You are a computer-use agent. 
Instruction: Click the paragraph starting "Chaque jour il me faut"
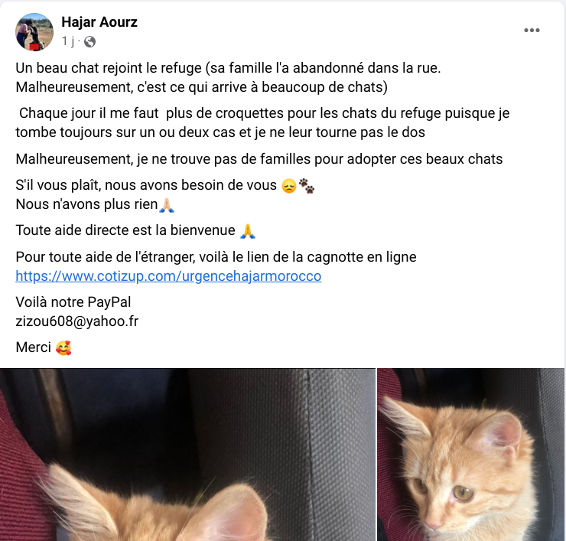pyautogui.click(x=262, y=122)
